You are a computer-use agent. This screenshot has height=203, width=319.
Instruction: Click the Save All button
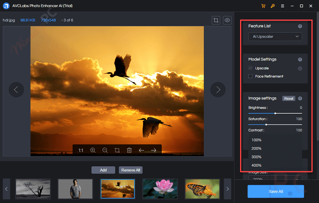(x=276, y=191)
